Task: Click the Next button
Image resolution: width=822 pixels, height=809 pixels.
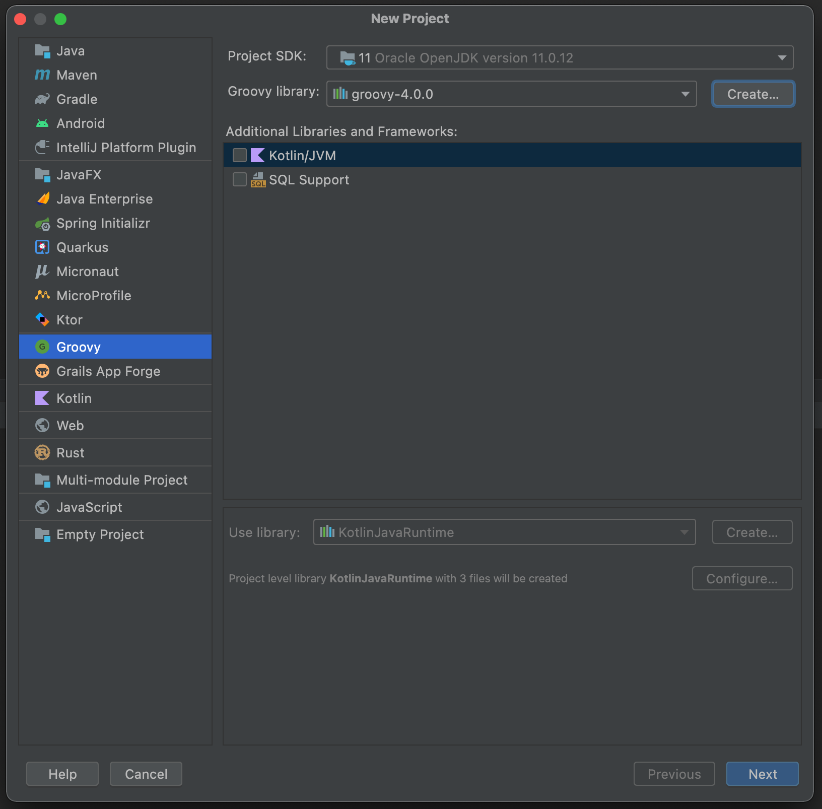Action: coord(762,774)
